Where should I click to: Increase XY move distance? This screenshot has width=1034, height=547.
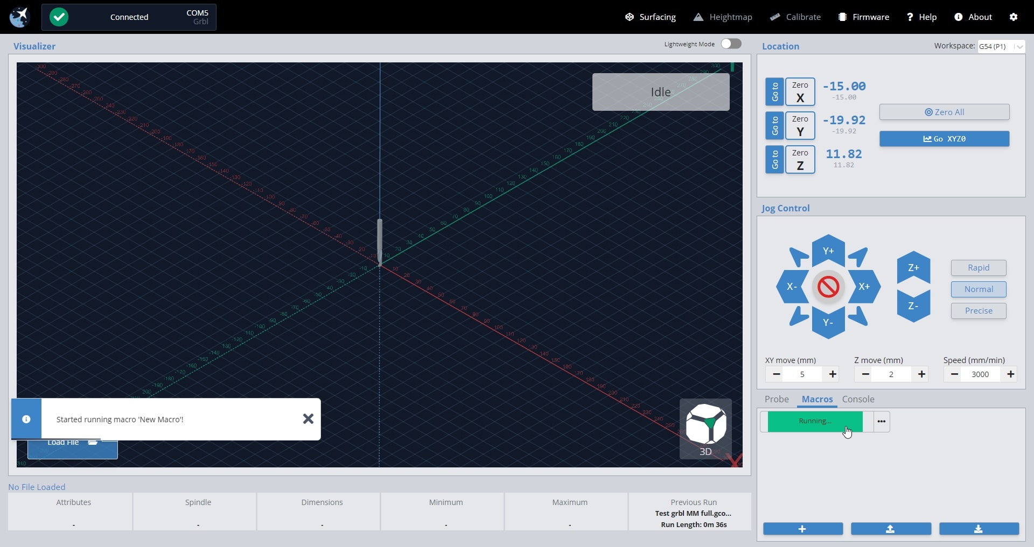click(833, 374)
